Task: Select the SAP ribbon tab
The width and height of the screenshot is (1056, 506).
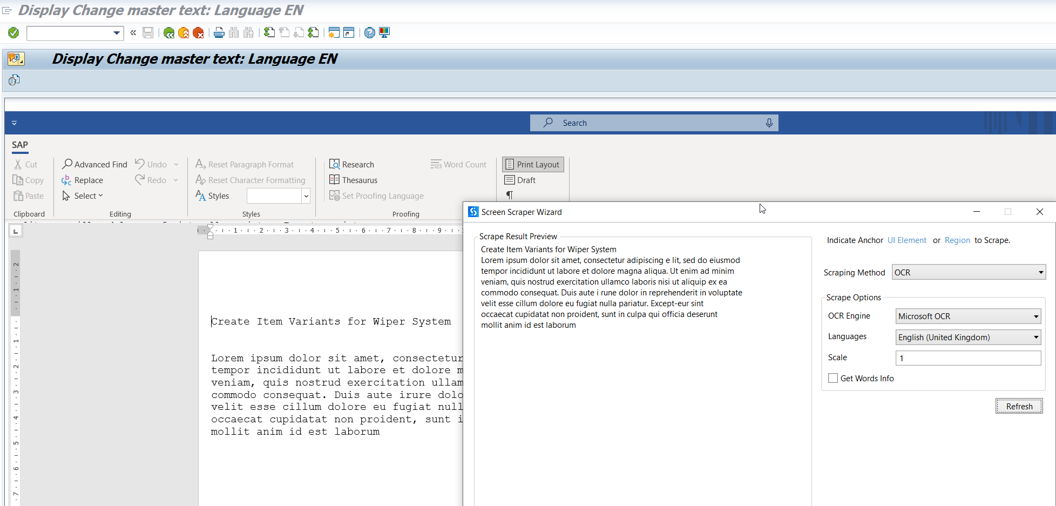Action: (20, 145)
